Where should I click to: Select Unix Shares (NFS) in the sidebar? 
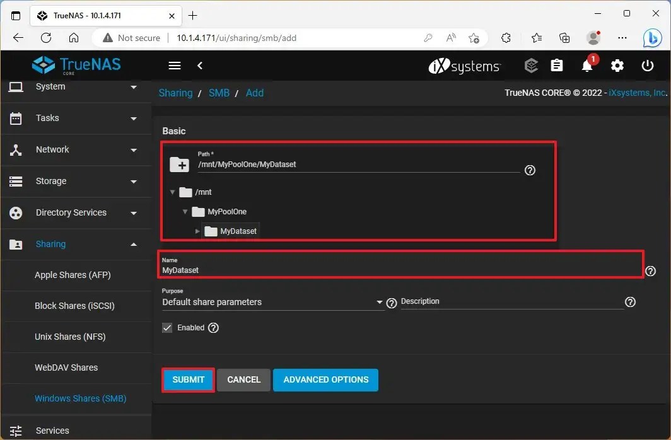[x=71, y=337]
